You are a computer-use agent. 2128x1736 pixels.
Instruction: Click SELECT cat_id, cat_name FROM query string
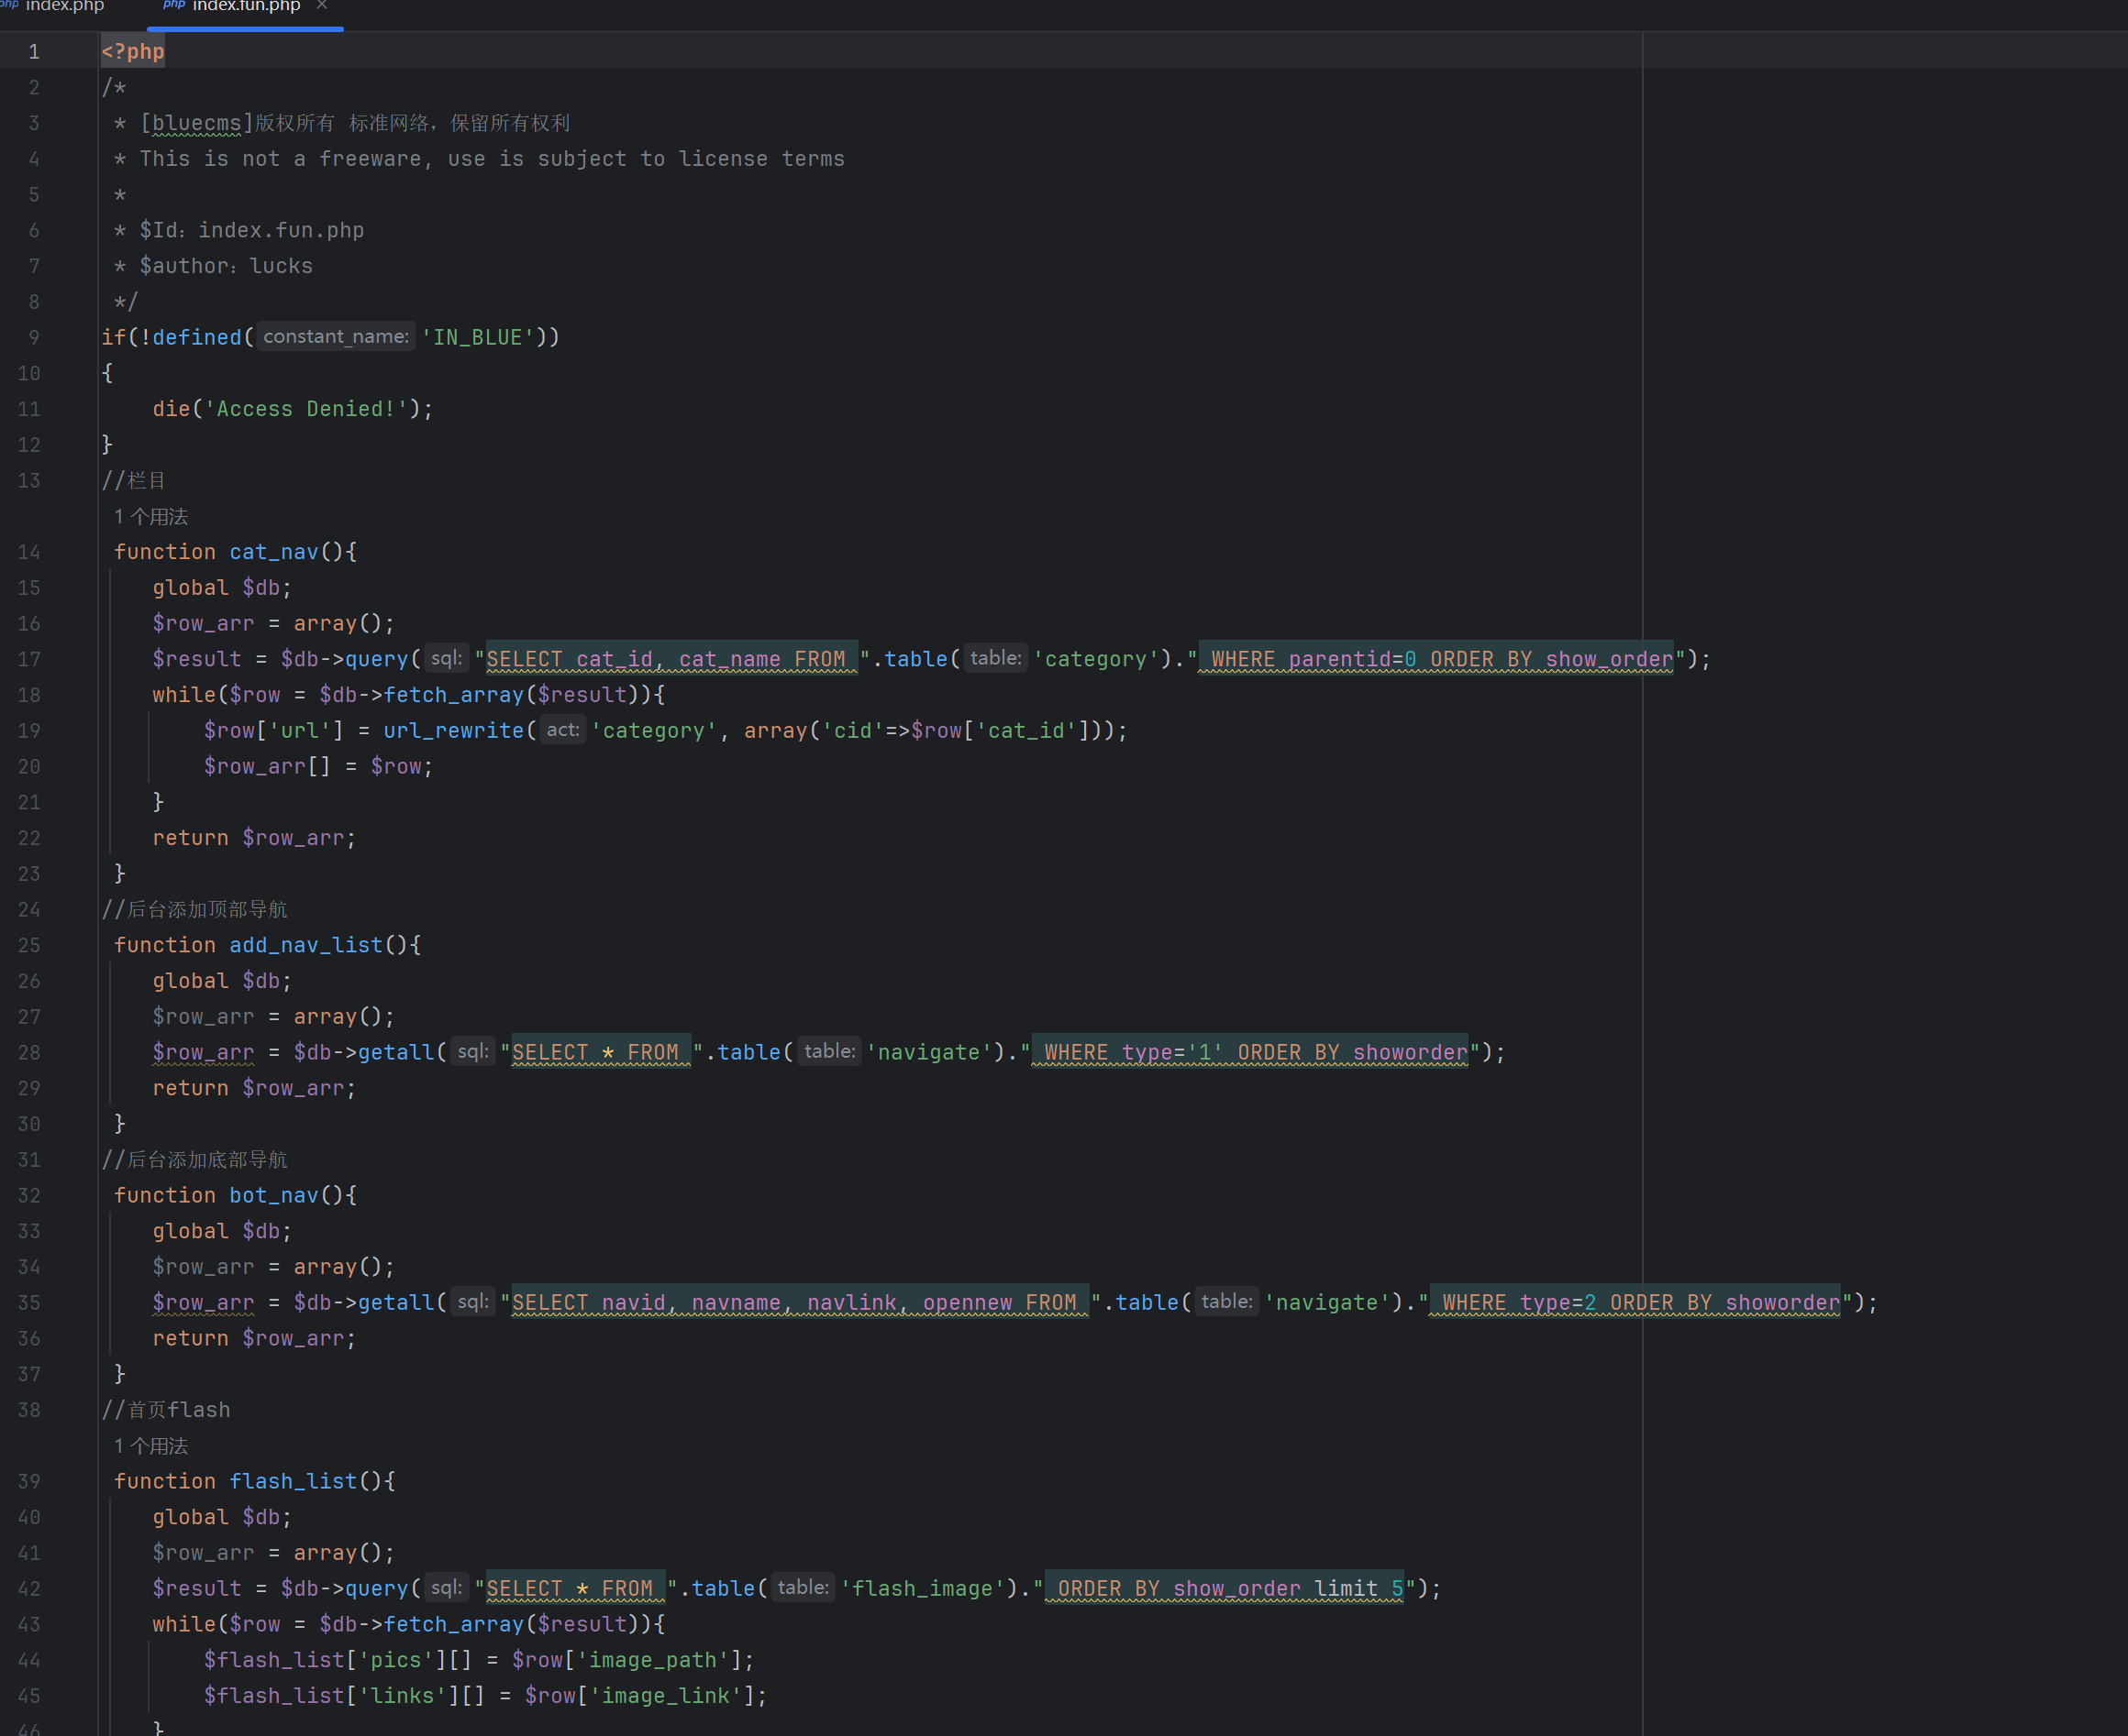pos(671,659)
